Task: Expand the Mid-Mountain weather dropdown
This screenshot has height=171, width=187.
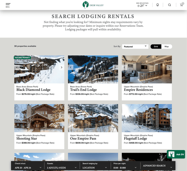Action: coord(142,5)
